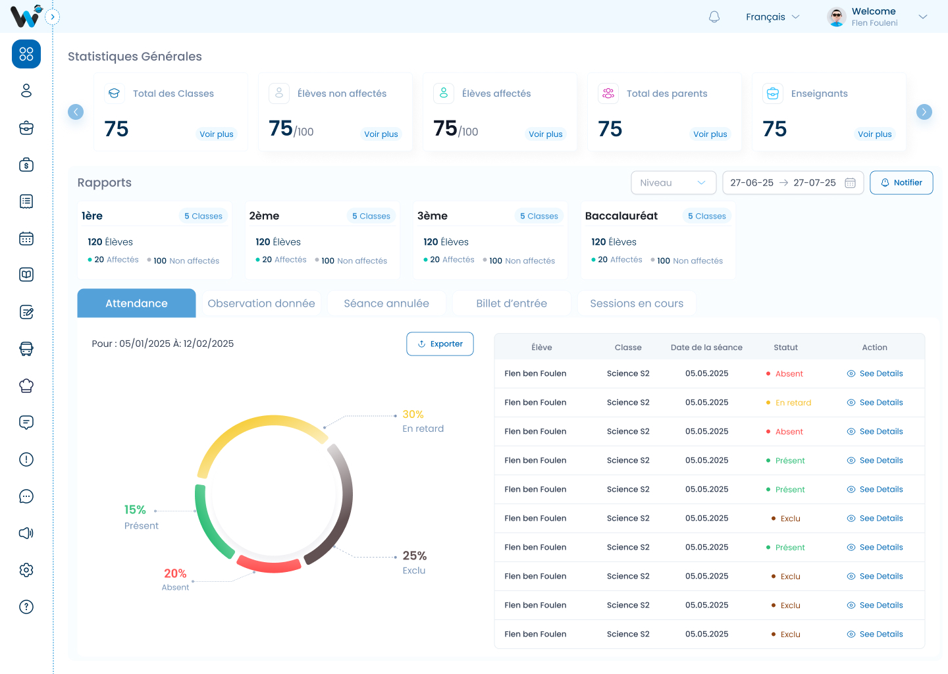
Task: Open the chat bubble with dots sidebar icon
Action: [26, 496]
